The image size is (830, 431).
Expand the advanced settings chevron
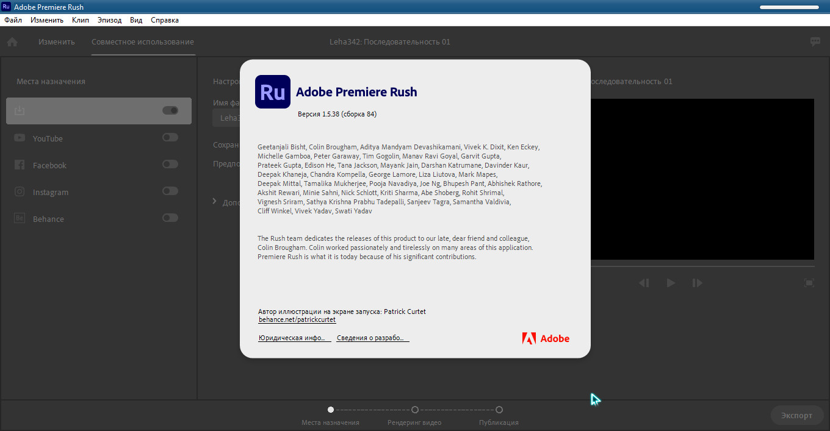215,201
